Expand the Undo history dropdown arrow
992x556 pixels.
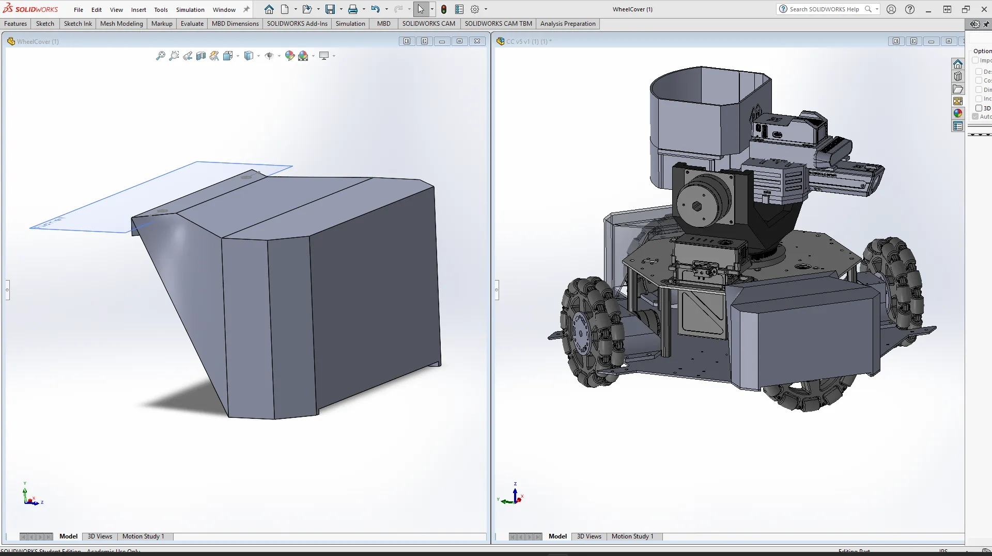pyautogui.click(x=386, y=9)
